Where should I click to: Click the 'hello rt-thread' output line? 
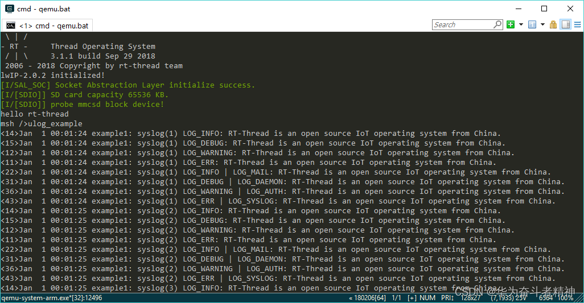click(x=35, y=114)
